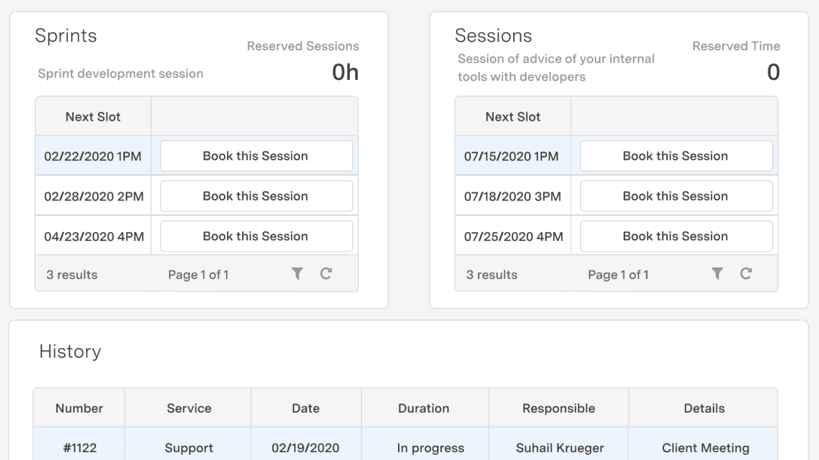Viewport: 819px width, 460px height.
Task: Refresh the Sessions table
Action: [x=746, y=273]
